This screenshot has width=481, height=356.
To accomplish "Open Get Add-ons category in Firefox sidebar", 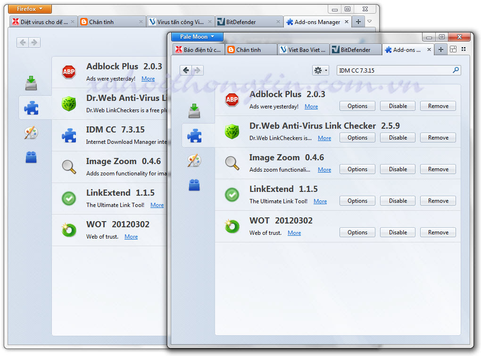I will [31, 83].
